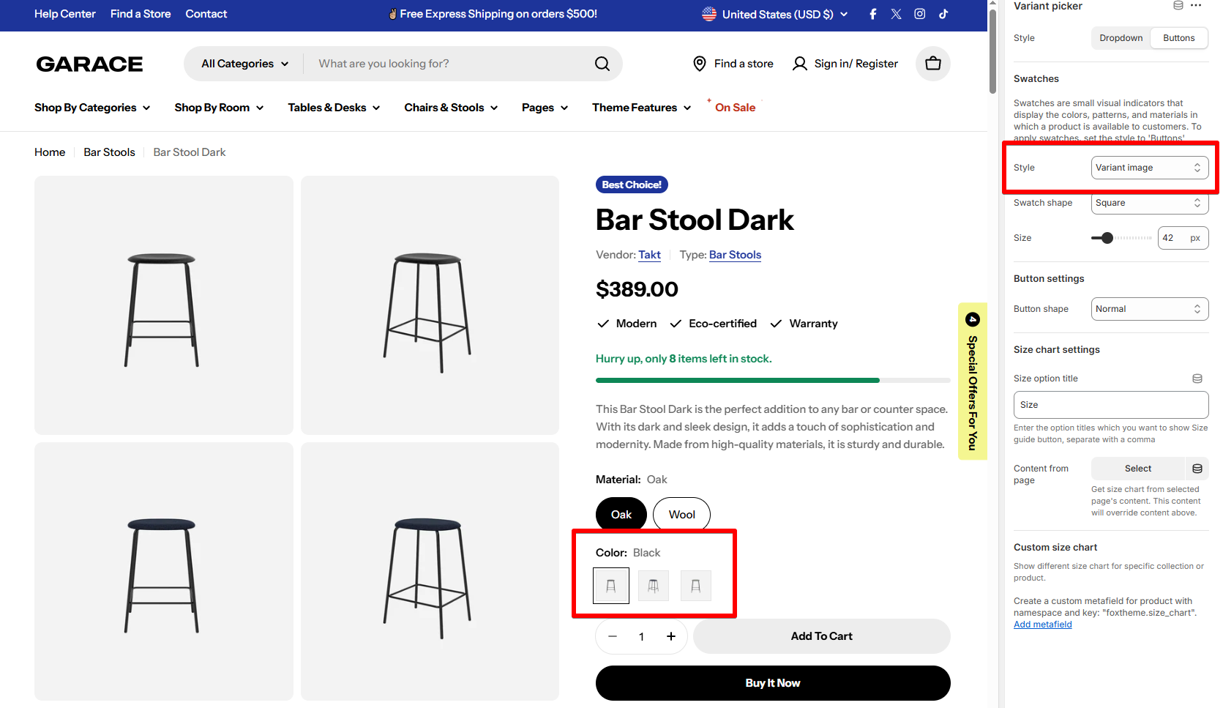Screen dimensions: 1223x708
Task: Open the Swatch shape Square dropdown
Action: point(1149,203)
